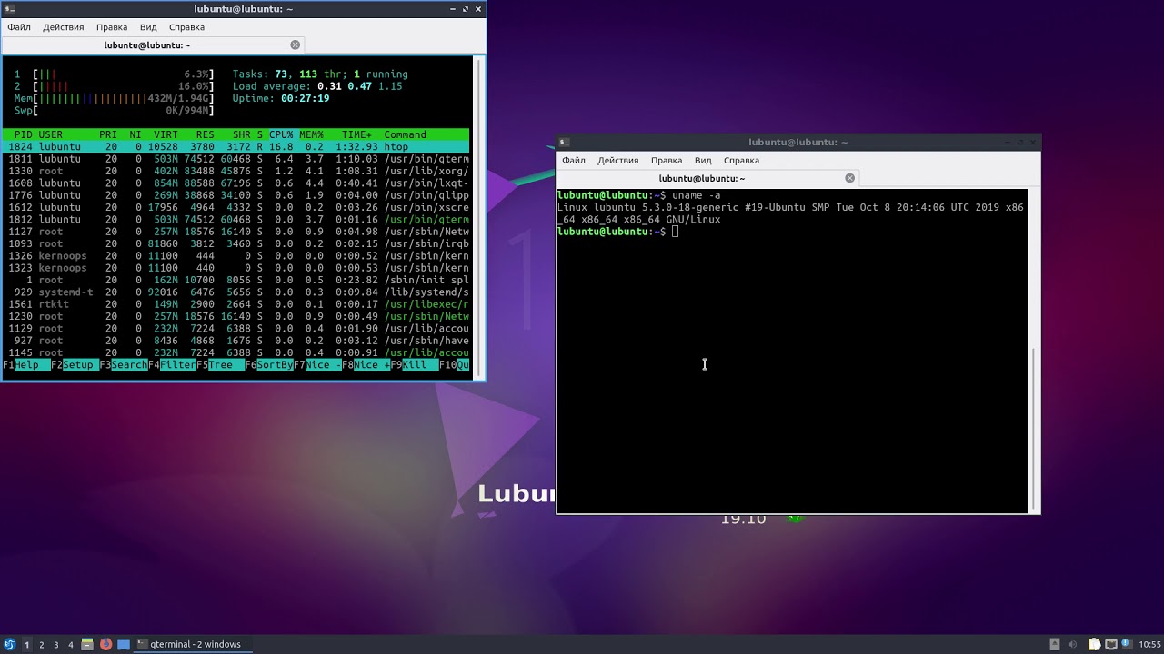The height and width of the screenshot is (654, 1164).
Task: Open Файл menu in htop terminal window
Action: pos(19,27)
